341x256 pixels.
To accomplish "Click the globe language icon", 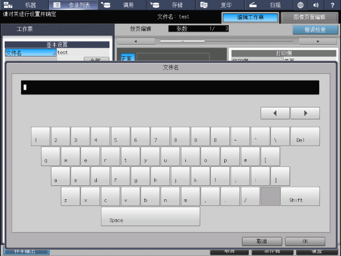I will (300, 5).
